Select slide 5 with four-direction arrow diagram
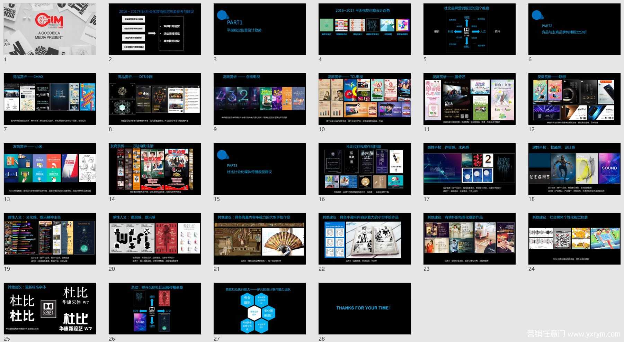 click(470, 29)
